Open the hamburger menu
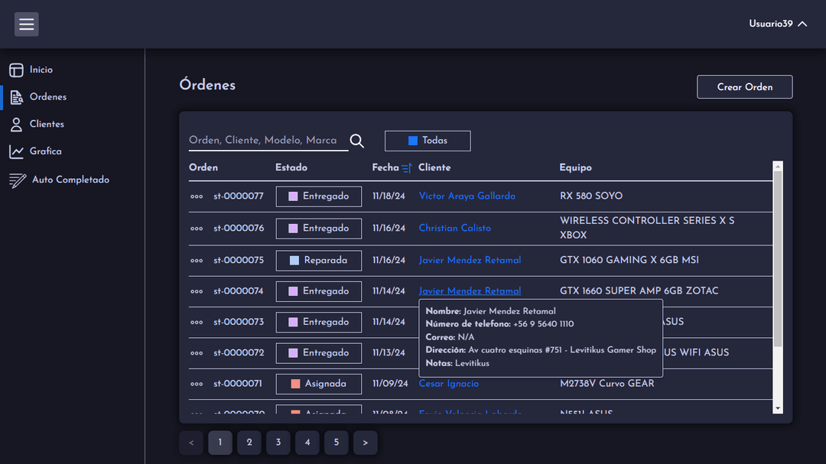The image size is (826, 464). pyautogui.click(x=26, y=24)
